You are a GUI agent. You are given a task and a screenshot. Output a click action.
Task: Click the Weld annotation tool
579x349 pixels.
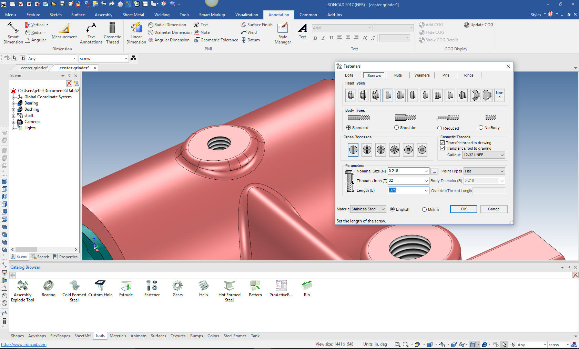249,32
